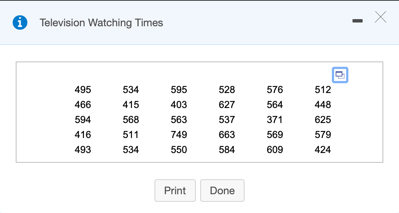Select data value 576

[x=275, y=90]
